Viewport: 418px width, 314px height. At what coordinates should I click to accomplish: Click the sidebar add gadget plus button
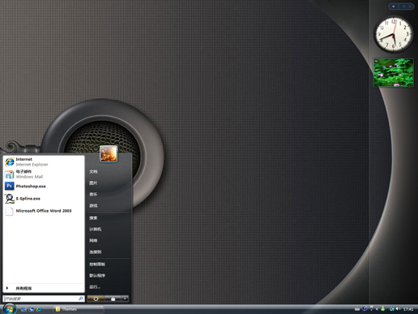point(394,6)
